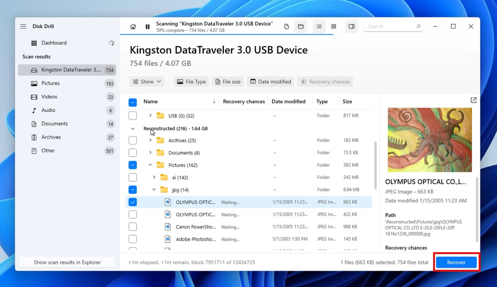This screenshot has width=497, height=287.
Task: Click the Recover button
Action: coord(456,262)
